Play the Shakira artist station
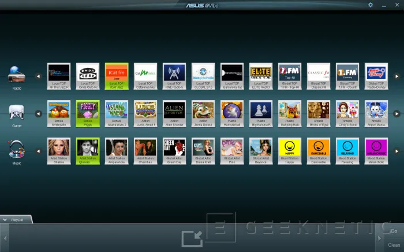The width and height of the screenshot is (404, 252). [59, 151]
